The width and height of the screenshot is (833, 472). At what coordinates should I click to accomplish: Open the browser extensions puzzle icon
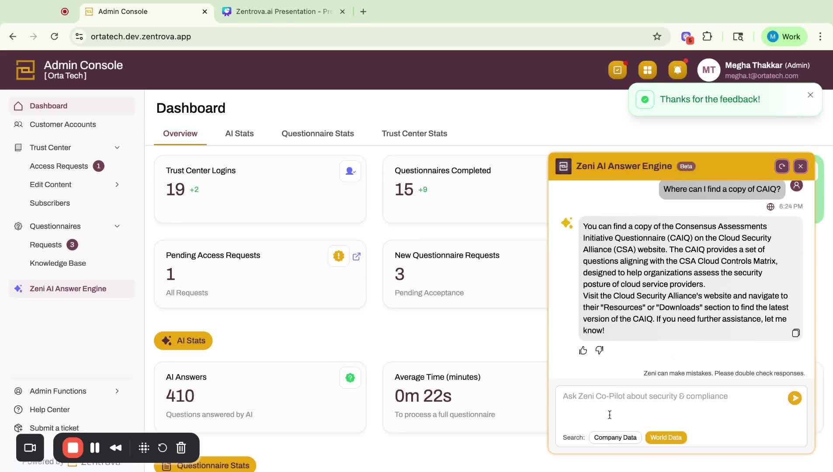click(707, 37)
